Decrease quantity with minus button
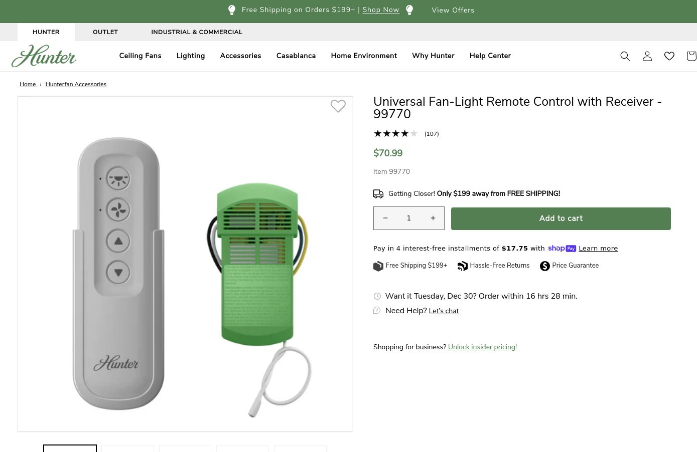The height and width of the screenshot is (452, 697). tap(385, 218)
